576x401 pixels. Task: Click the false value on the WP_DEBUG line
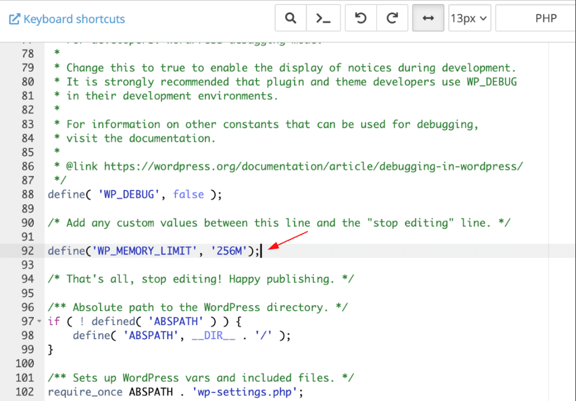click(x=188, y=194)
